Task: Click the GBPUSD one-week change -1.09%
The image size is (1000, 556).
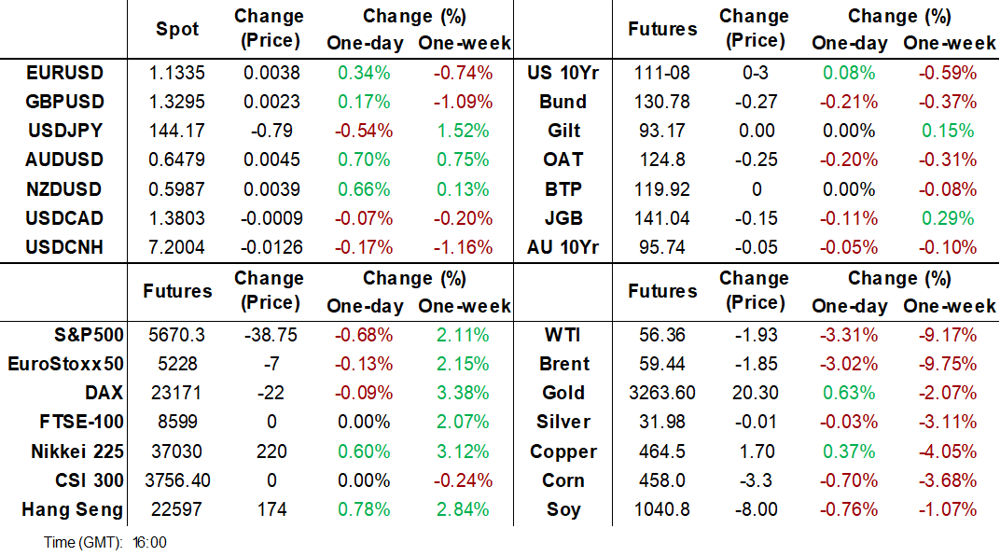Action: (x=464, y=102)
